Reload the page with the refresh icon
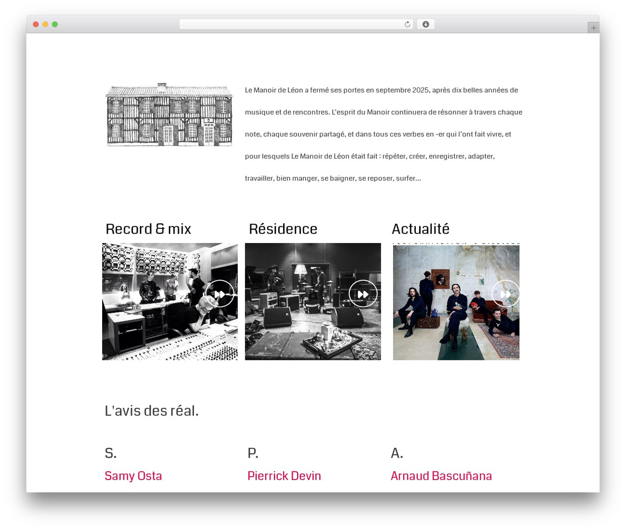The height and width of the screenshot is (530, 626). (x=407, y=24)
